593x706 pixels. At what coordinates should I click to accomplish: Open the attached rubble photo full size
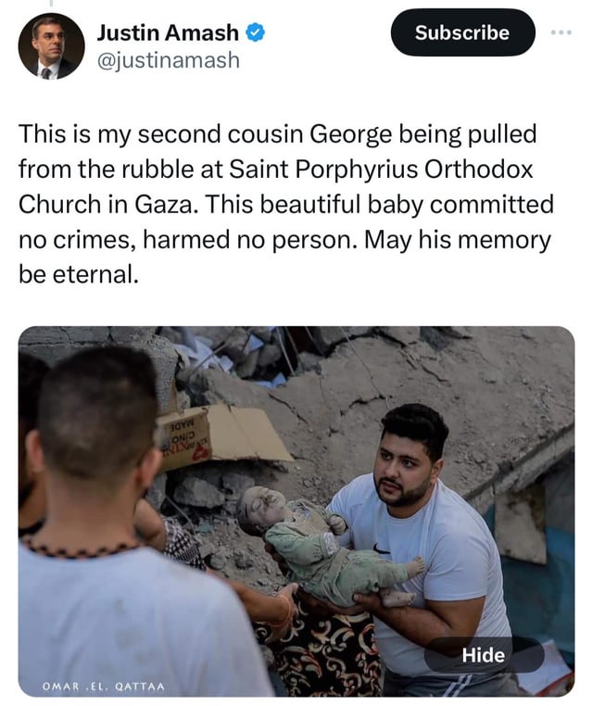pos(296,511)
